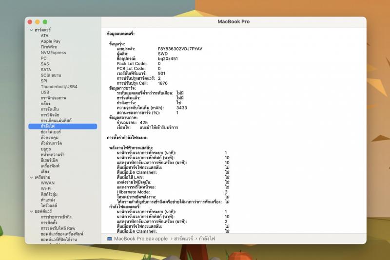Click the serial number F8Y836302VDJ7PYAV
The width and height of the screenshot is (390, 260).
coord(180,49)
